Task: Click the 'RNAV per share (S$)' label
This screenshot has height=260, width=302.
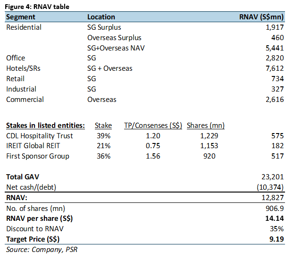Action: (40, 218)
